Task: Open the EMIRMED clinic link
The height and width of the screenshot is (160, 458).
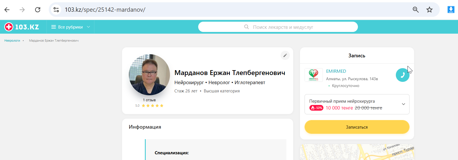Action: pos(336,71)
